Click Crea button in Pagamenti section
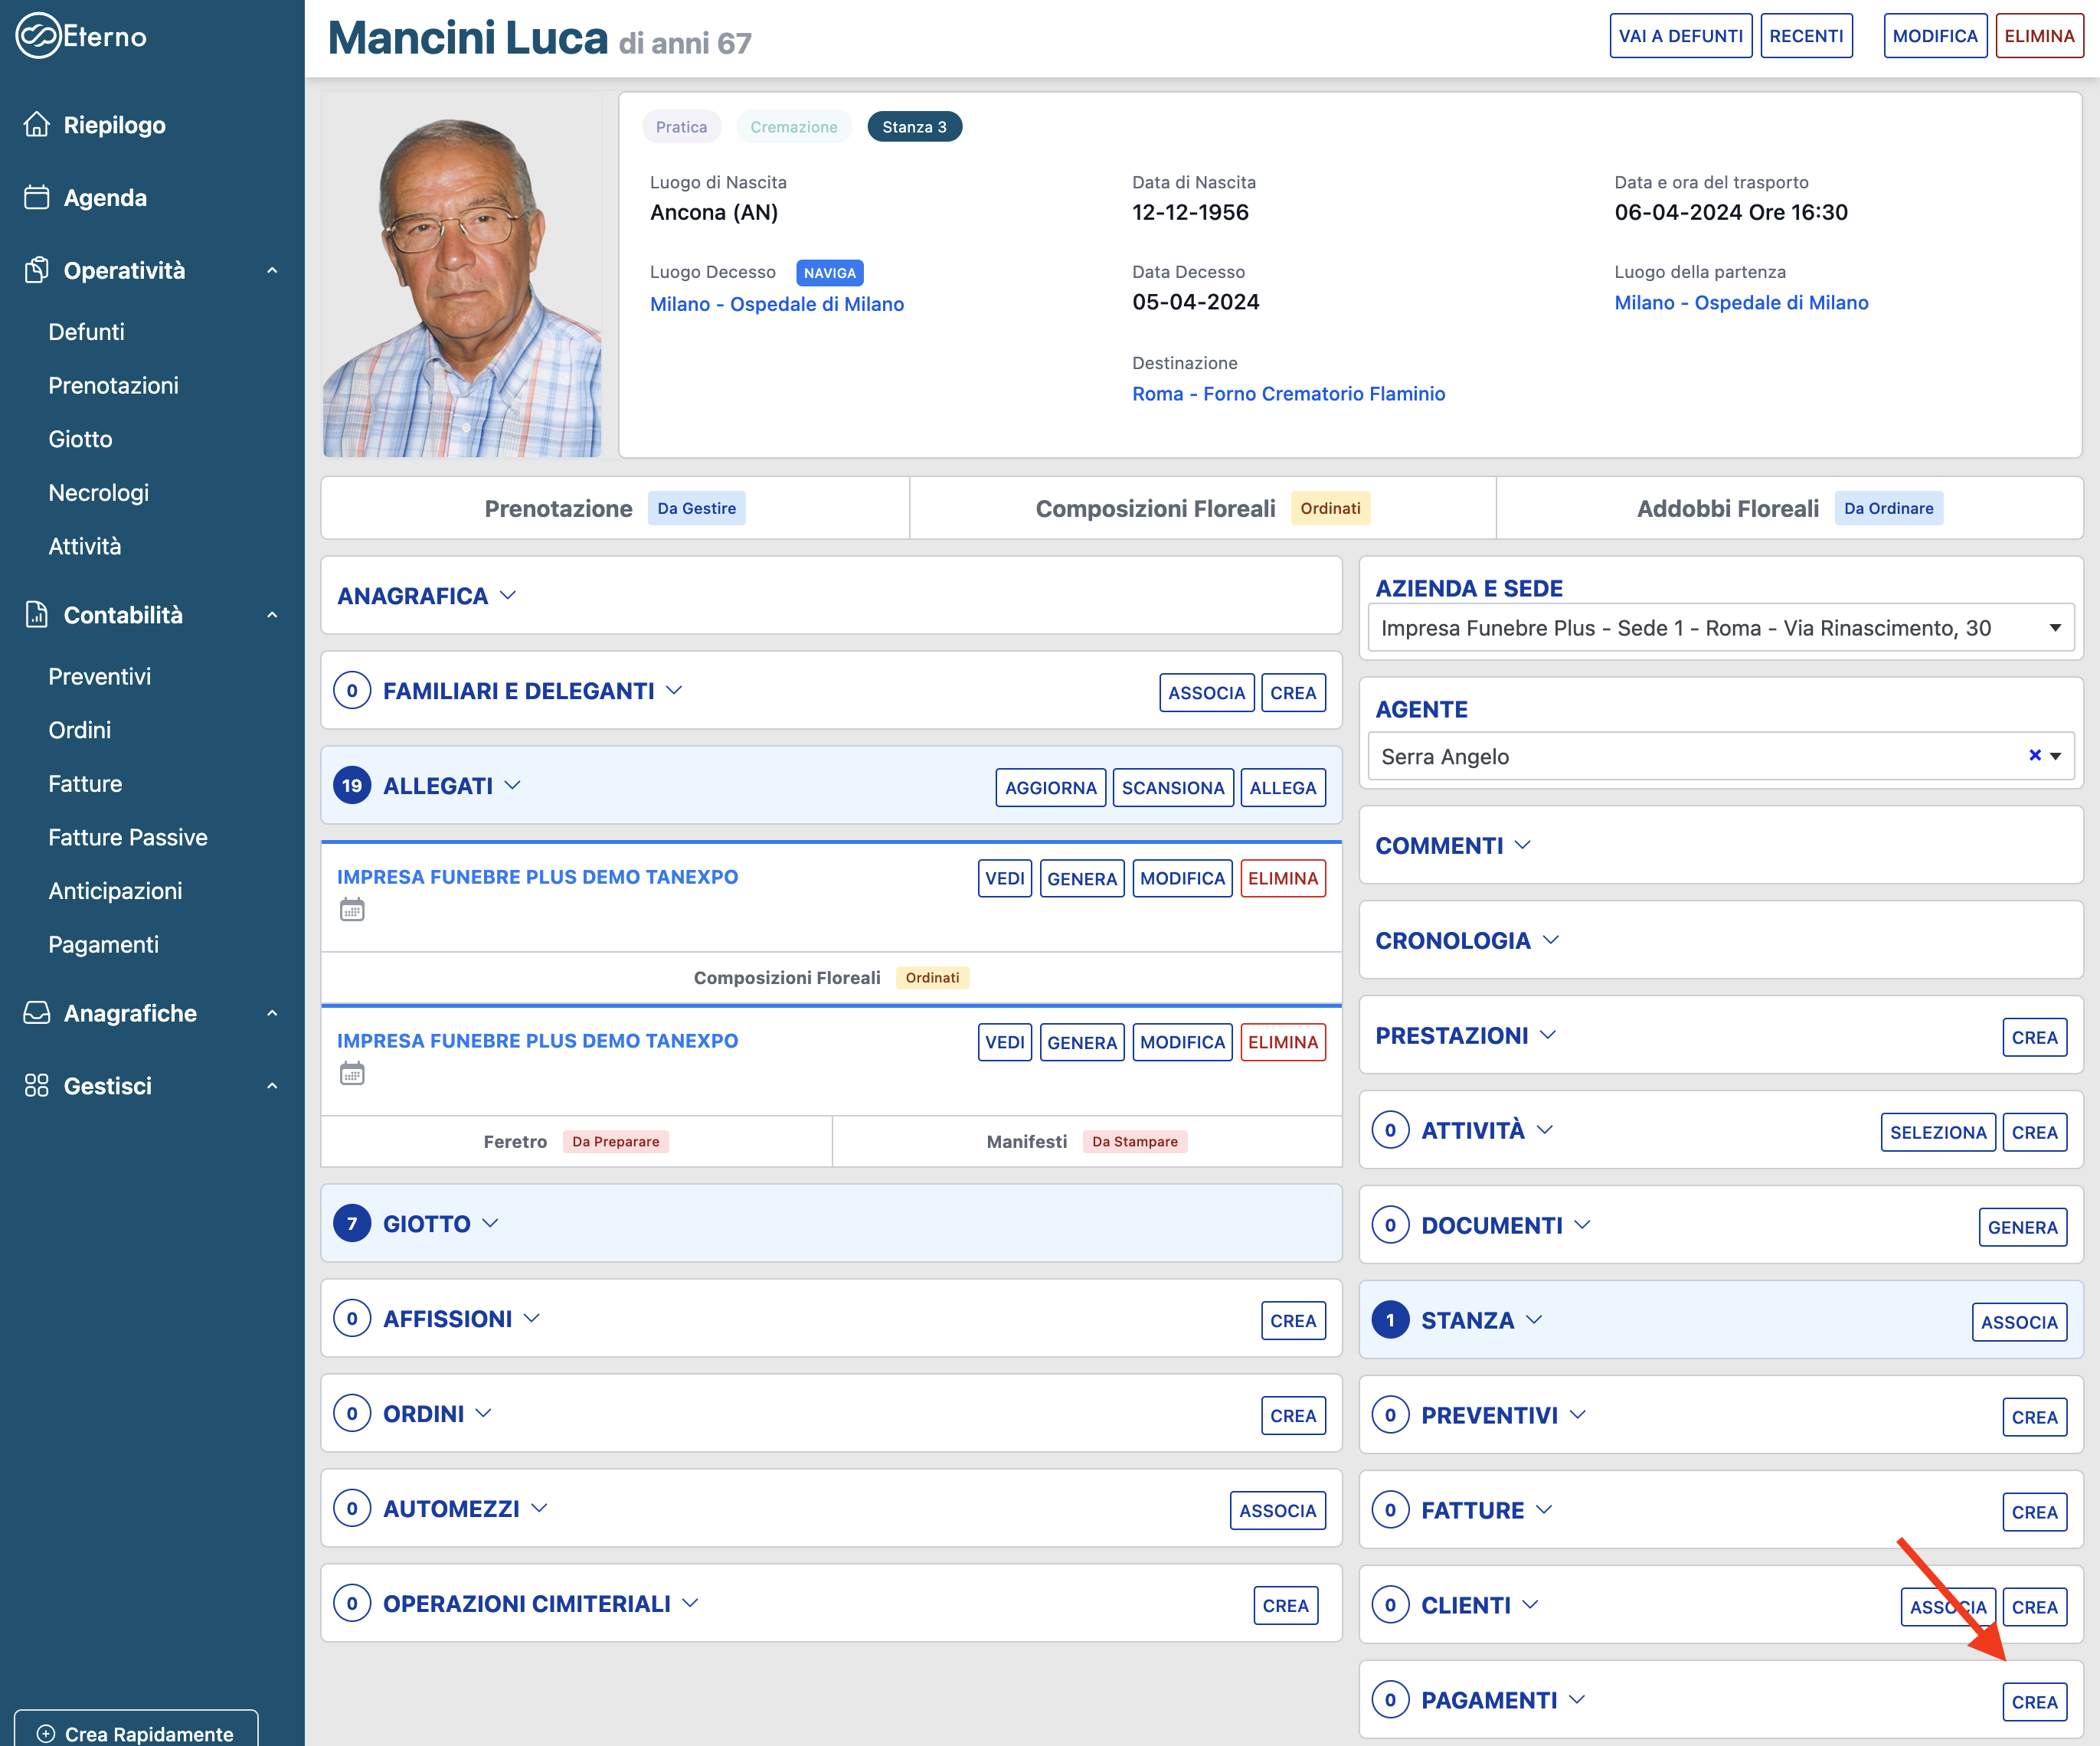Screen dimensions: 2100x1746 (x=2033, y=1702)
